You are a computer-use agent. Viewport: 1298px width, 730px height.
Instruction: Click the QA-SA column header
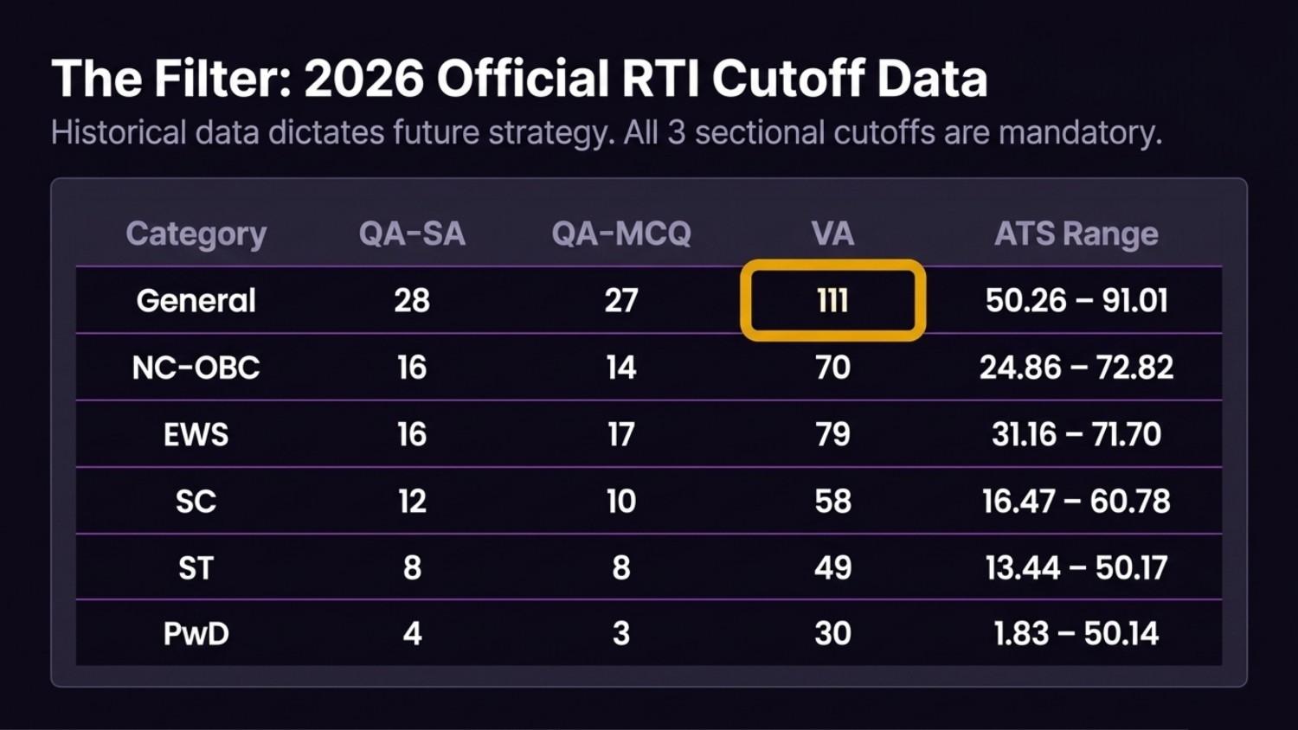pos(412,234)
